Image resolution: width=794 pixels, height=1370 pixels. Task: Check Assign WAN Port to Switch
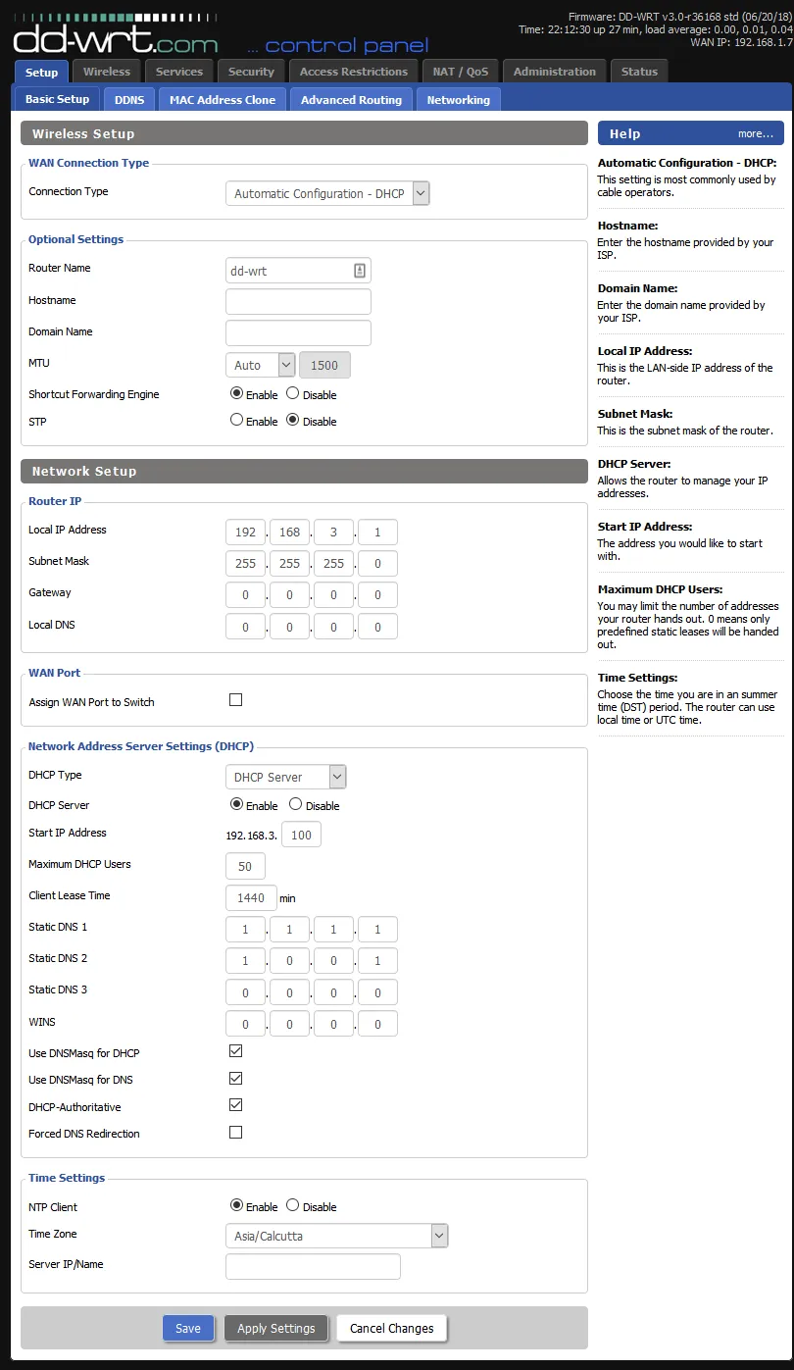click(235, 700)
